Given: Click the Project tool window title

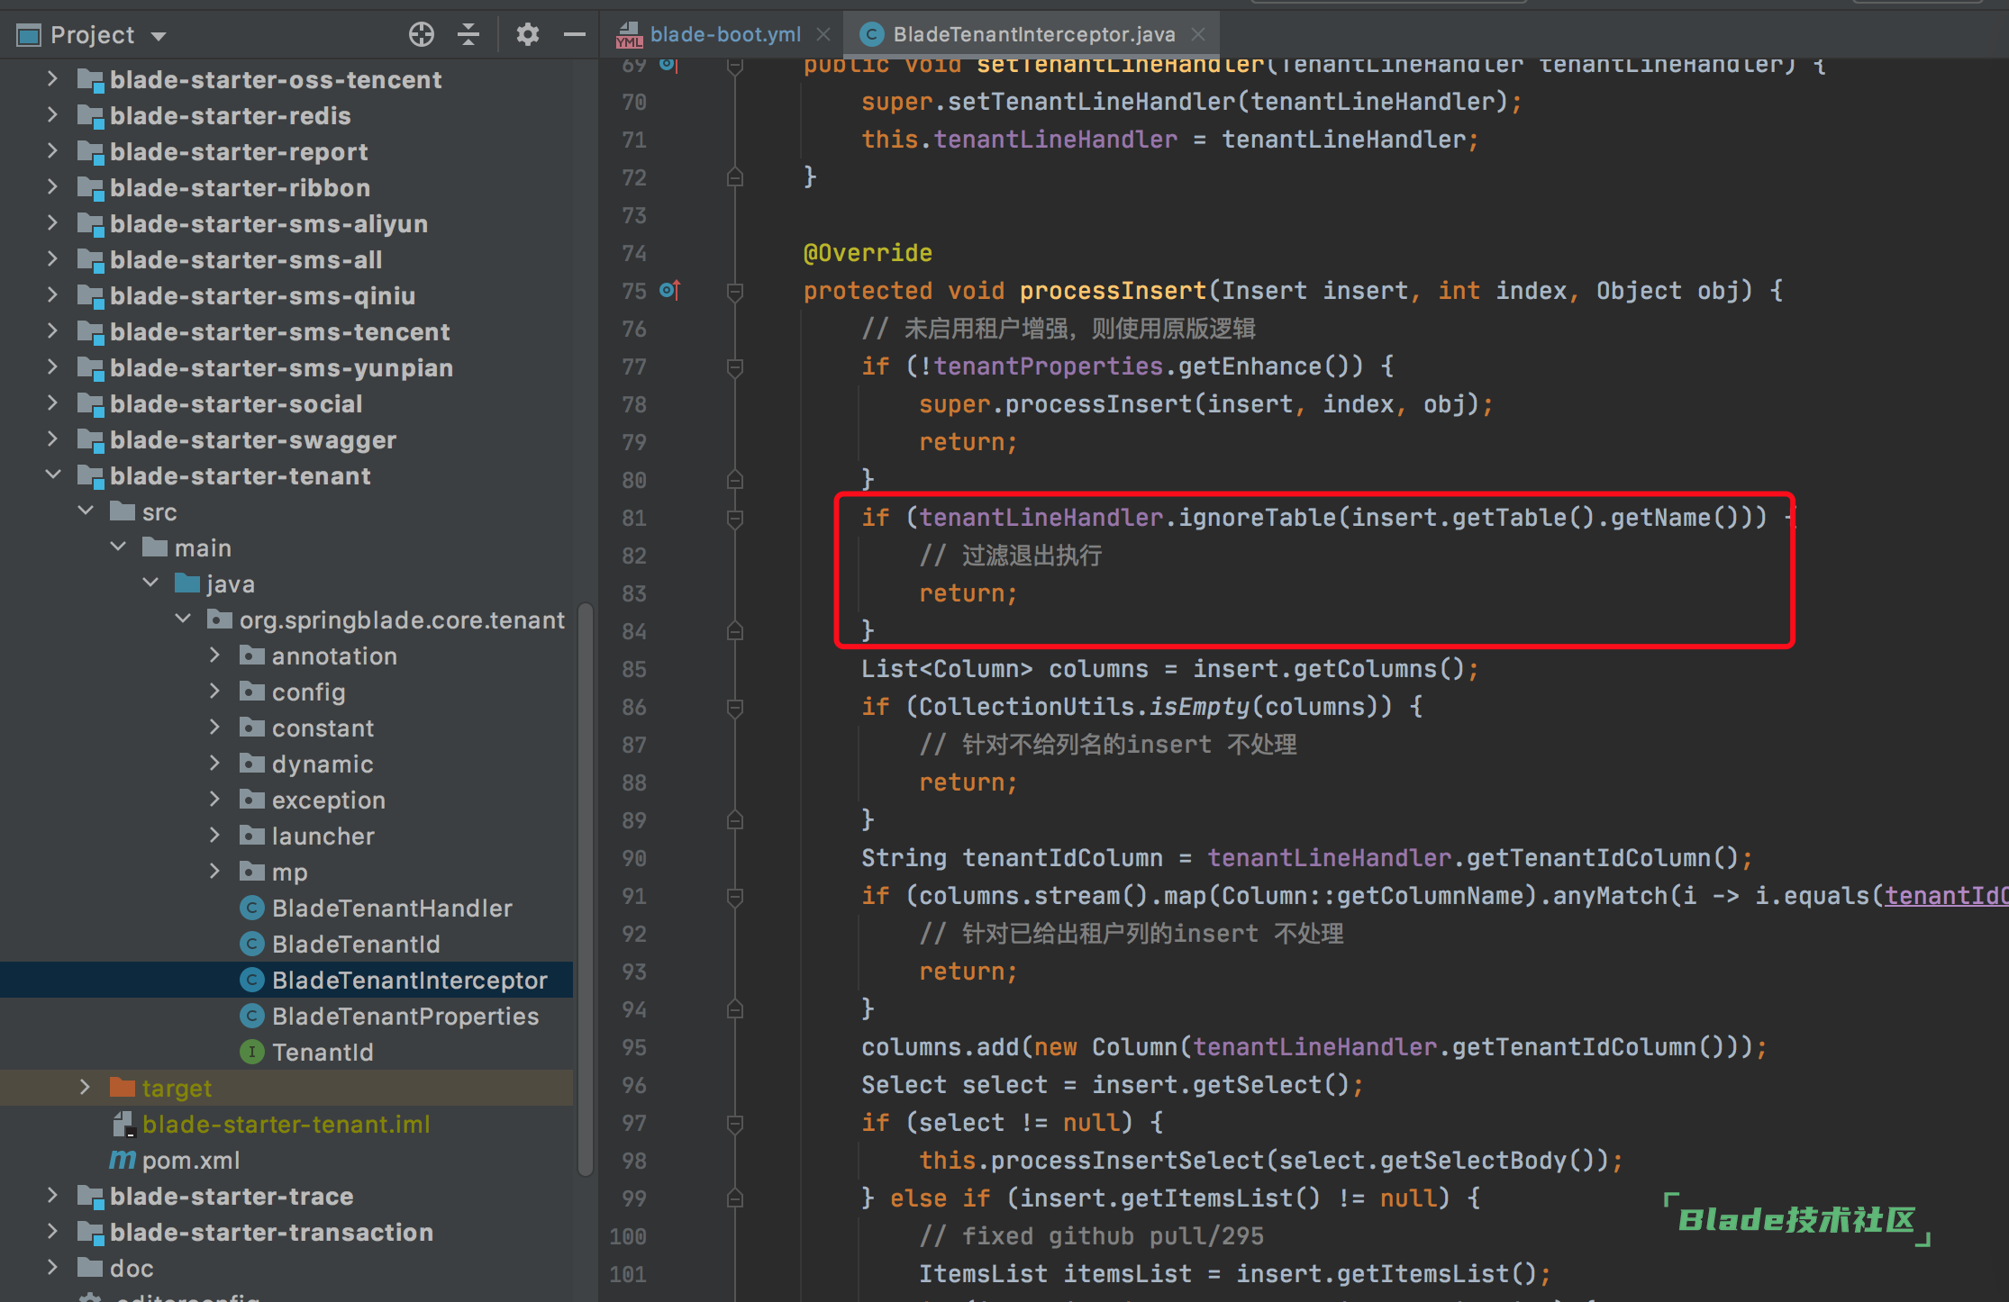Looking at the screenshot, I should pos(92,35).
